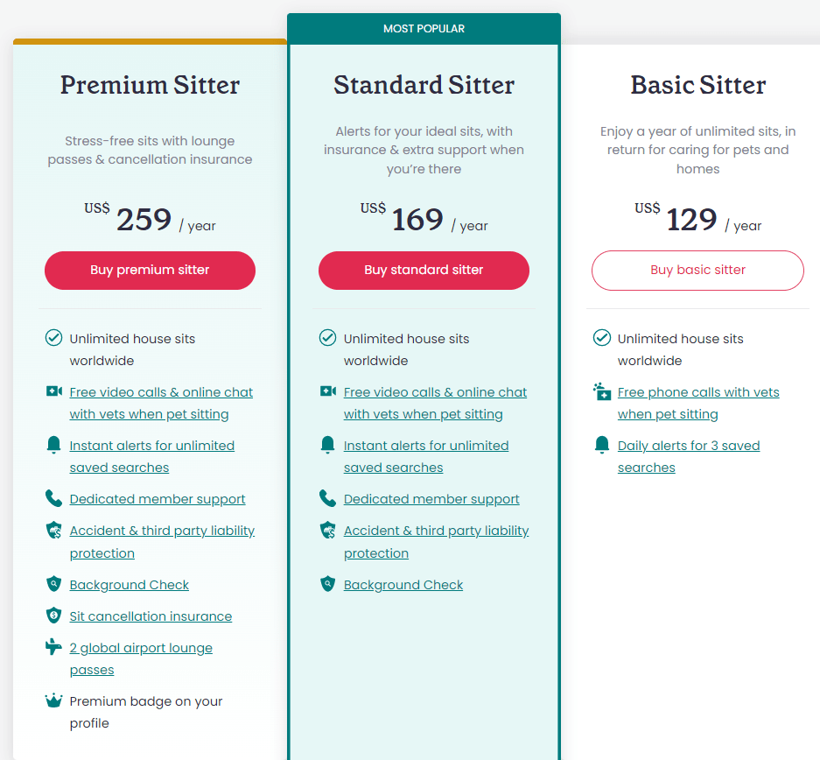Click the crown icon for Premium badge
The width and height of the screenshot is (820, 760).
coord(54,700)
